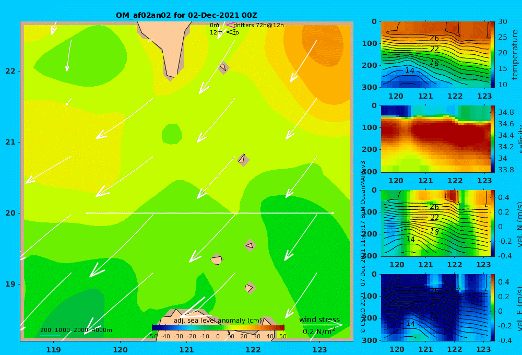Click the 'wind stress' label
522x355 pixels.
319,319
